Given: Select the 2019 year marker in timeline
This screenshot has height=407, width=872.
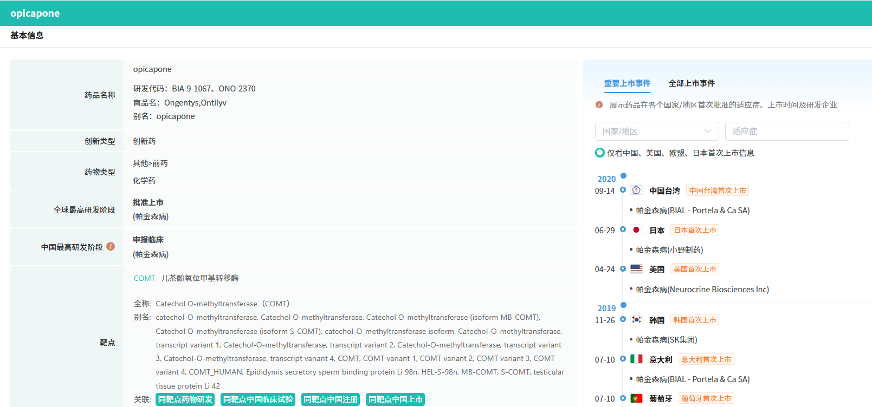Looking at the screenshot, I should [623, 305].
